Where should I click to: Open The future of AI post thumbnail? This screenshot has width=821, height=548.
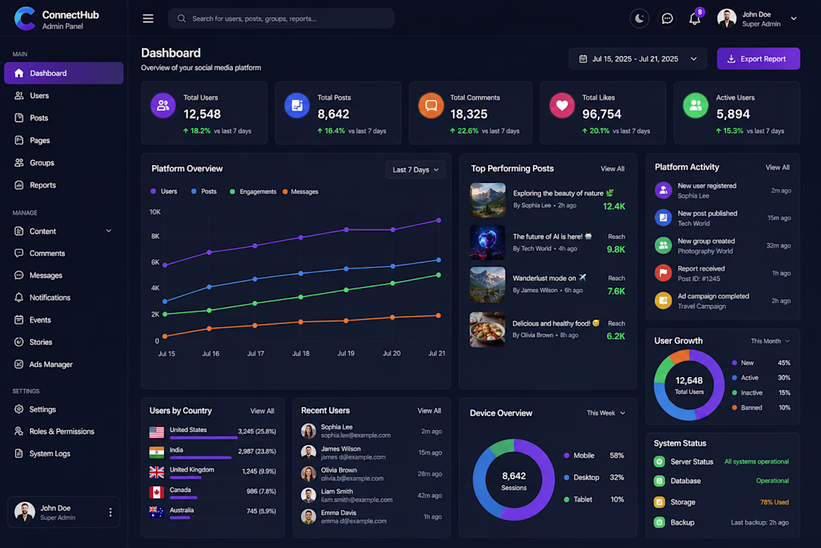[487, 243]
